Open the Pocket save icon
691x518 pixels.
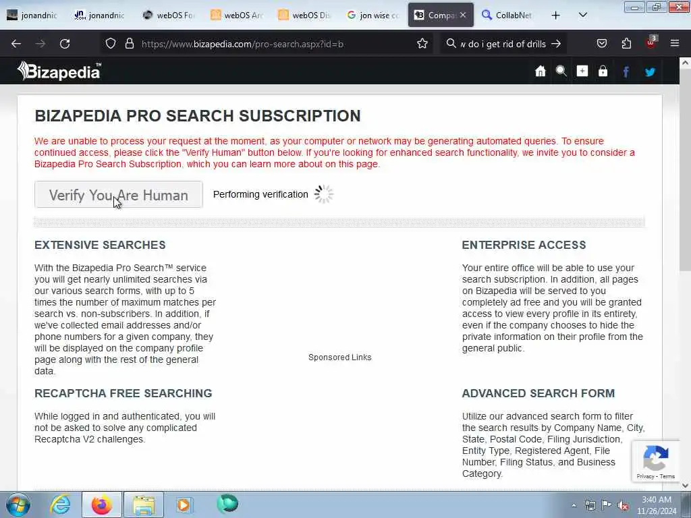pos(601,44)
